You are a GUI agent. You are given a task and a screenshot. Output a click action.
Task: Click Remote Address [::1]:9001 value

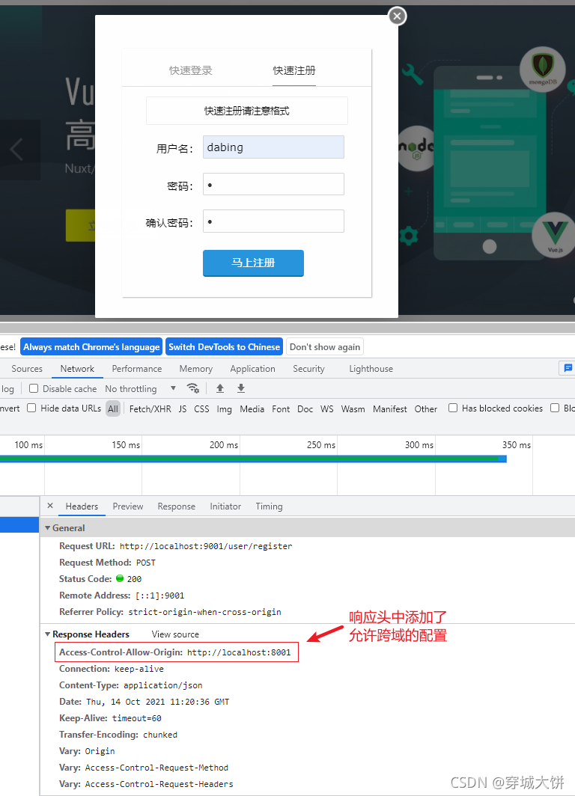160,596
